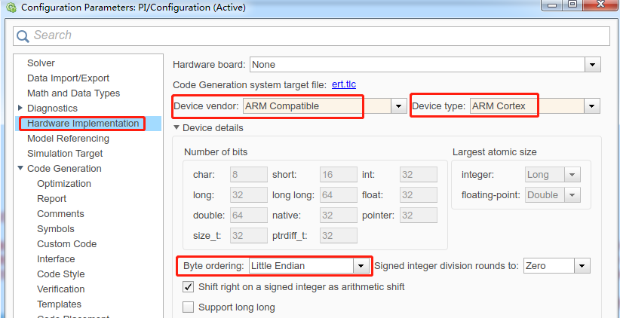The height and width of the screenshot is (318, 620).
Task: Select Solver in the category tree
Action: (41, 63)
